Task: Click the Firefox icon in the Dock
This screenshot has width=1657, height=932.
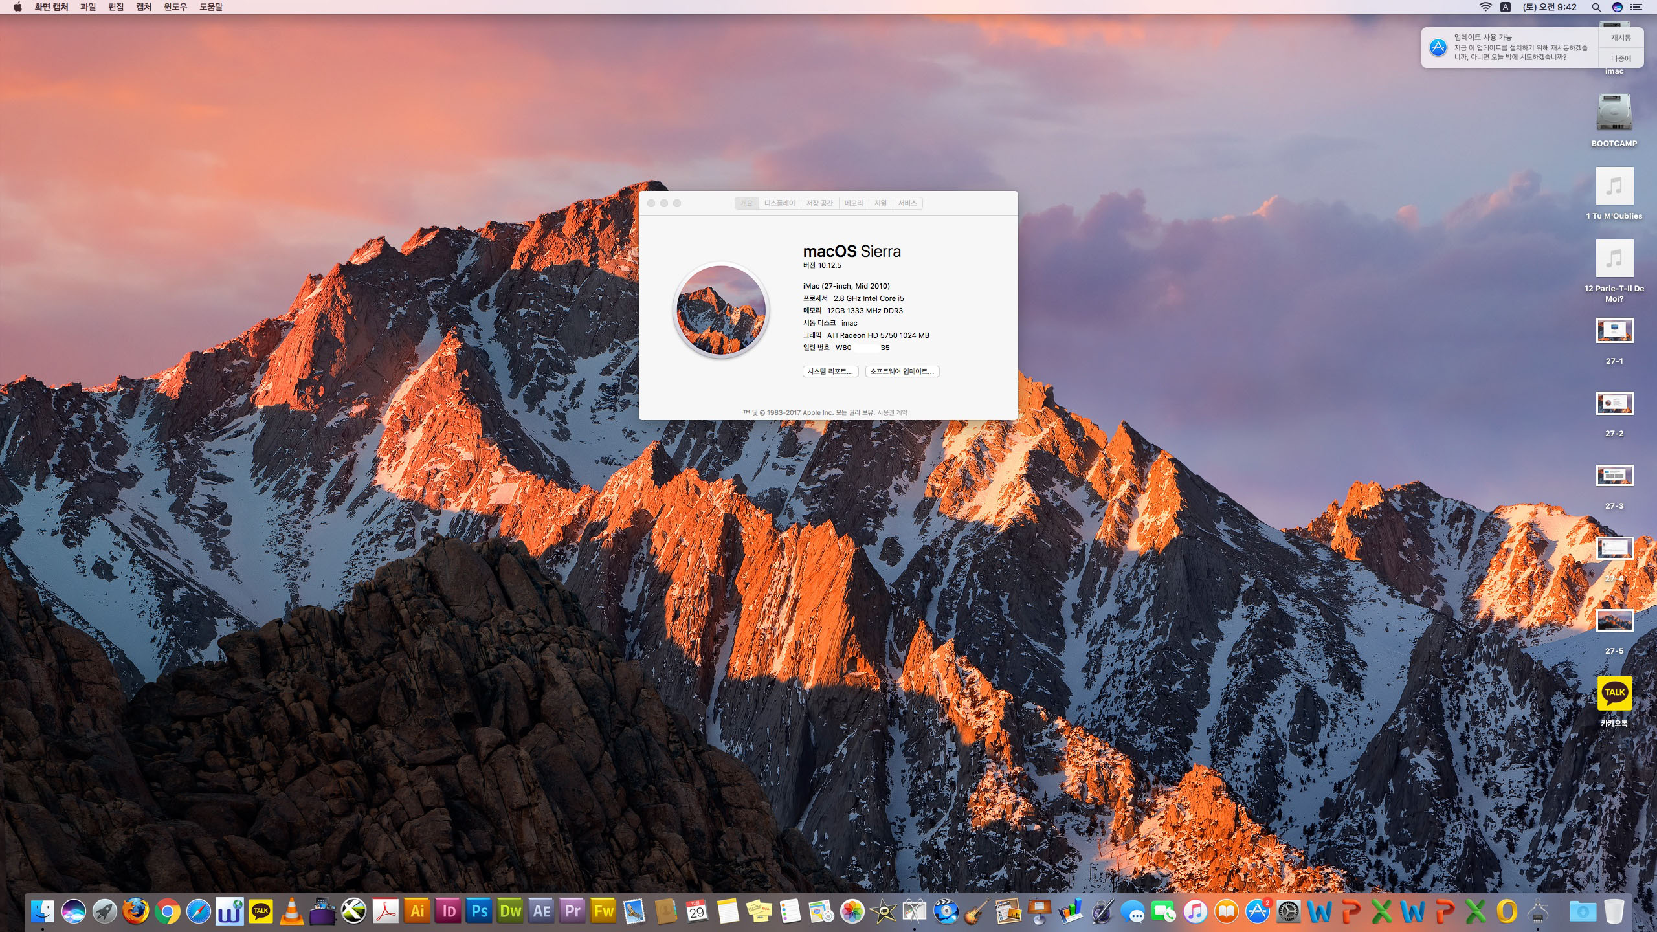Action: 136,911
